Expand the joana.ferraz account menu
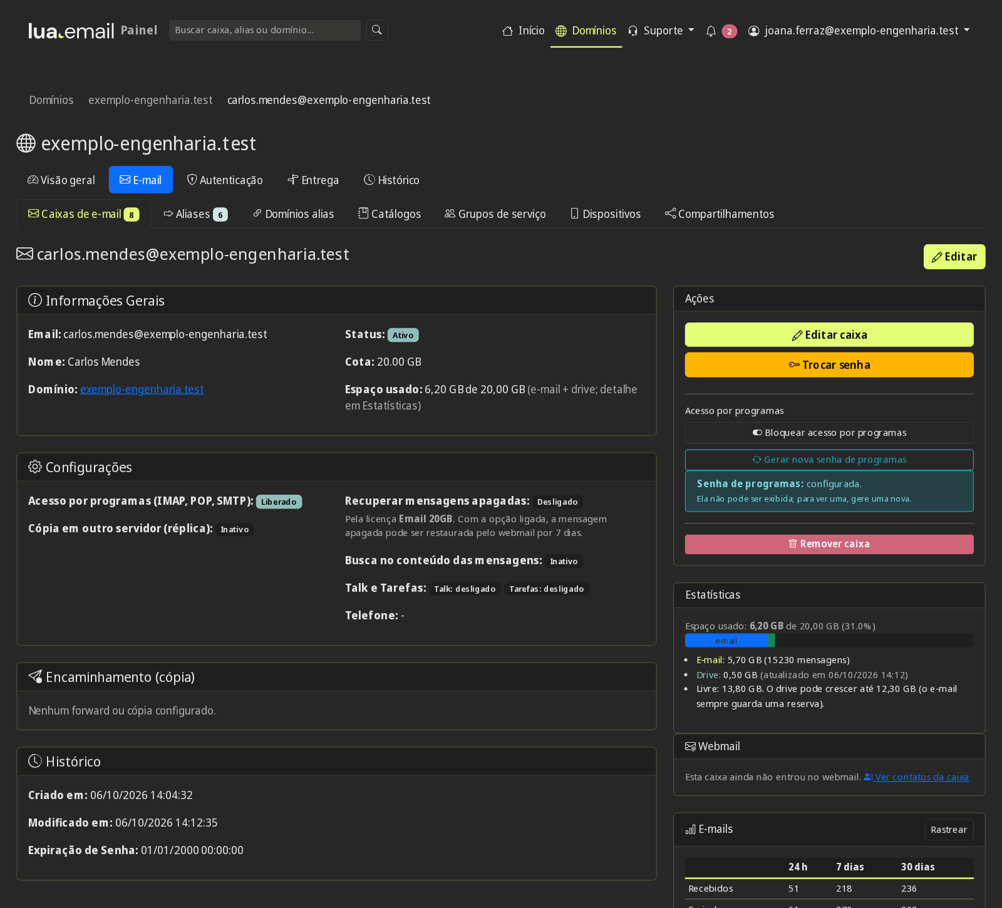Screen dimensions: 1002x908 pos(859,31)
